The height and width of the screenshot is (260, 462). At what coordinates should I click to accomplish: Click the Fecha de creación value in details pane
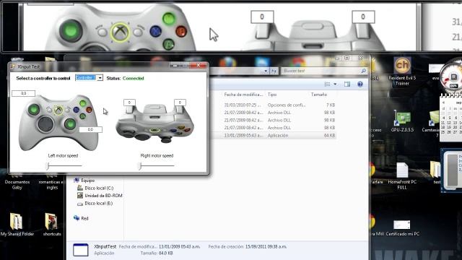(266, 246)
